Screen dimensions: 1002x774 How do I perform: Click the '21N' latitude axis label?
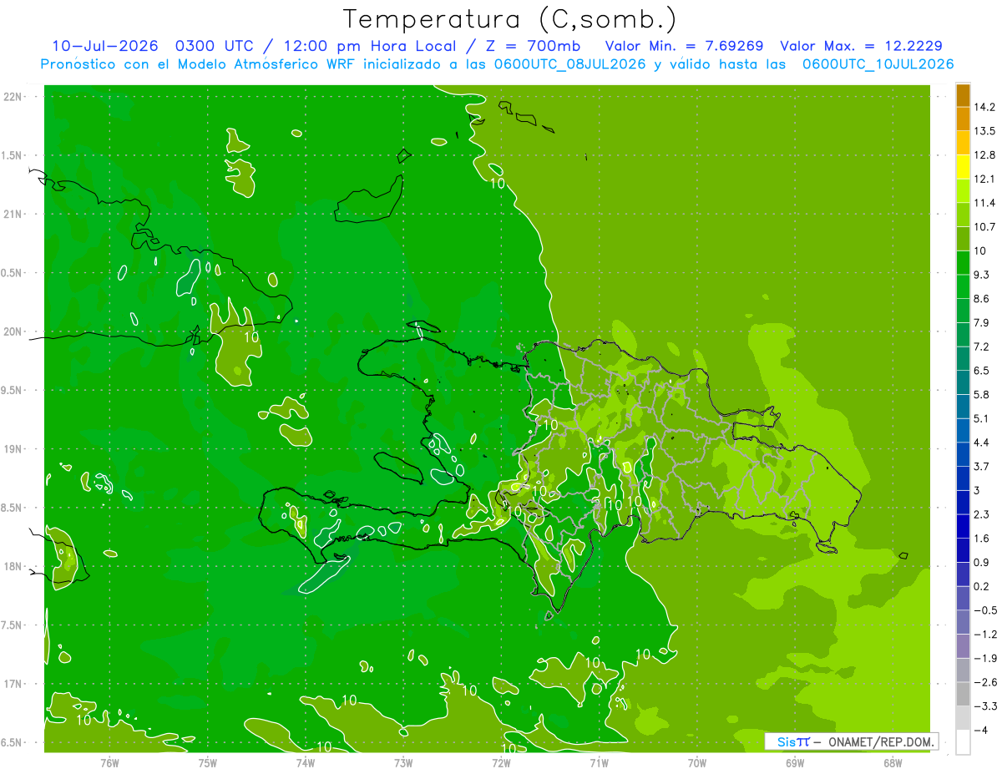pos(13,215)
